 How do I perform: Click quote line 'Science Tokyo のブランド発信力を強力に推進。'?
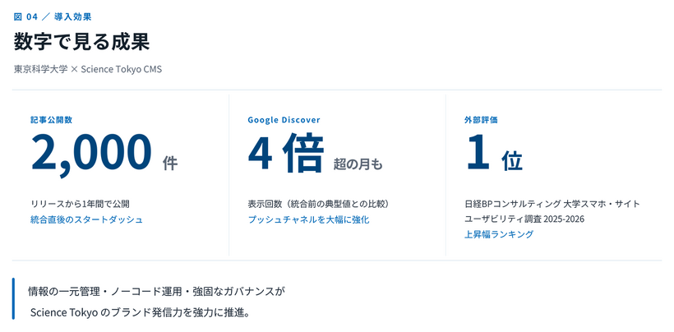(x=141, y=312)
